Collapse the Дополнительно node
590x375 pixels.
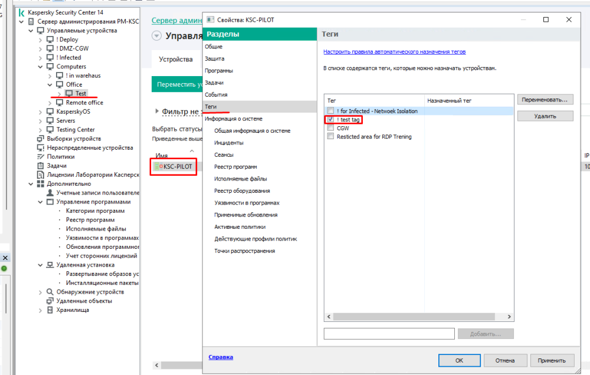31,185
